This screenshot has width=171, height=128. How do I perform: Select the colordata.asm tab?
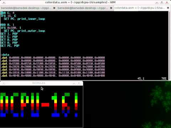[140, 8]
